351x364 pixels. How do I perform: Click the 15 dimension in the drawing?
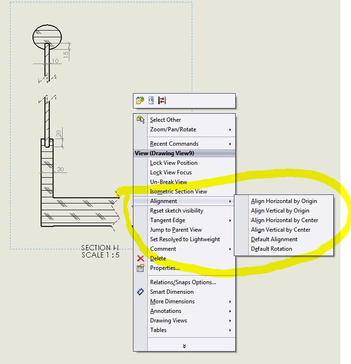pyautogui.click(x=66, y=54)
